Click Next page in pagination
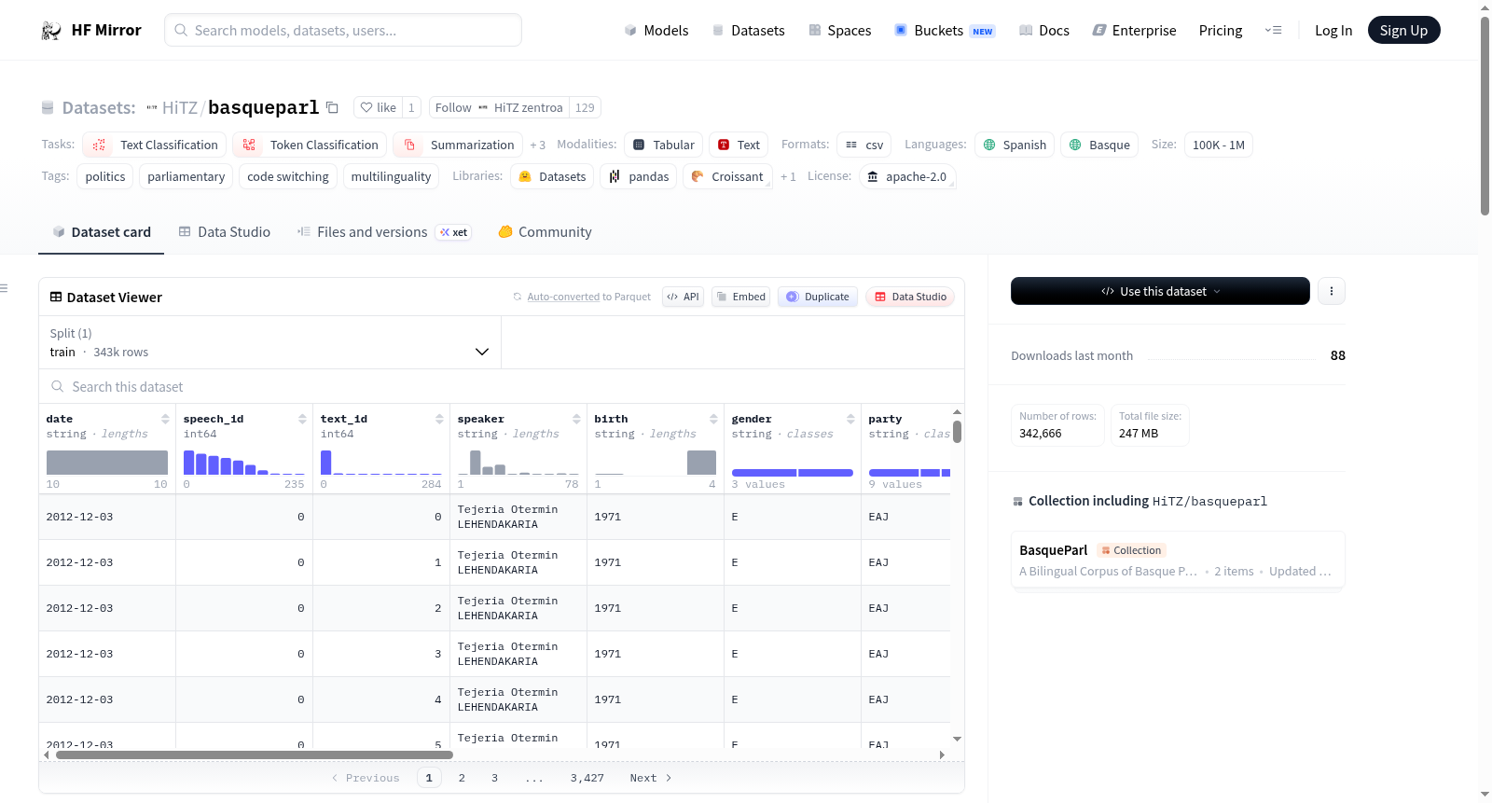 pos(651,778)
